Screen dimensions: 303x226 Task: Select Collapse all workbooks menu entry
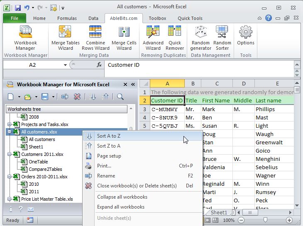[143, 197]
